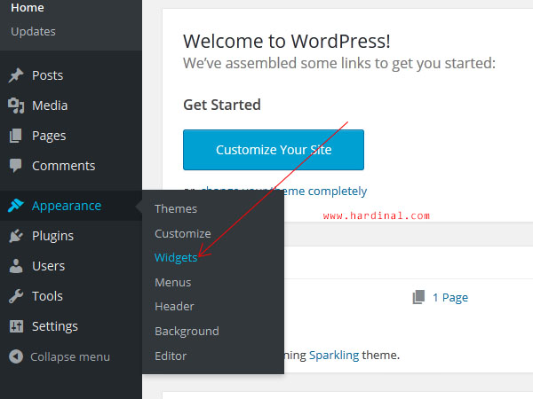Click the Posts pushpin icon
The image size is (533, 399).
point(16,75)
